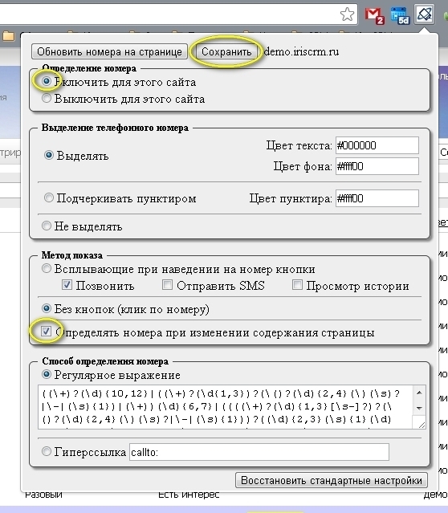The image size is (448, 513).
Task: Click the 'Цвет фона' color field
Action: point(377,166)
